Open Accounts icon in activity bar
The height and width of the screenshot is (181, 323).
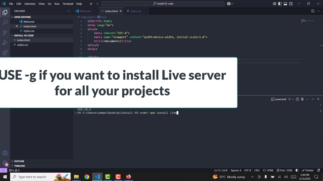tap(5, 153)
